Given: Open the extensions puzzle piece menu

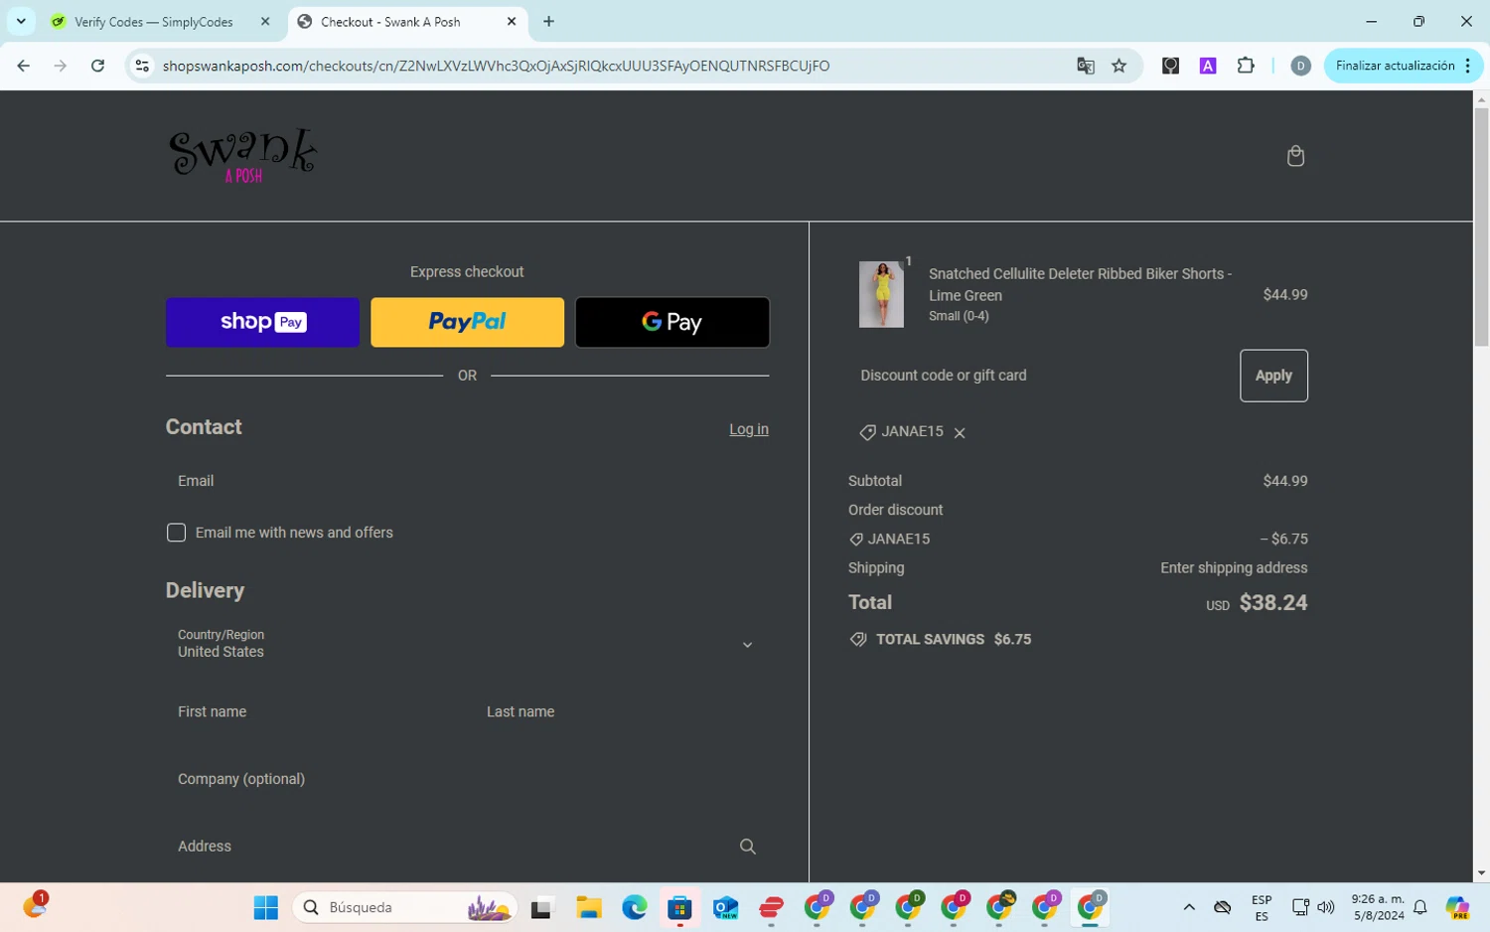Looking at the screenshot, I should point(1246,66).
